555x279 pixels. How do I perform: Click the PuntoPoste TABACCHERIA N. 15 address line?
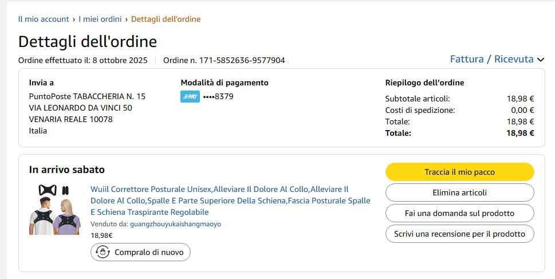coord(87,96)
